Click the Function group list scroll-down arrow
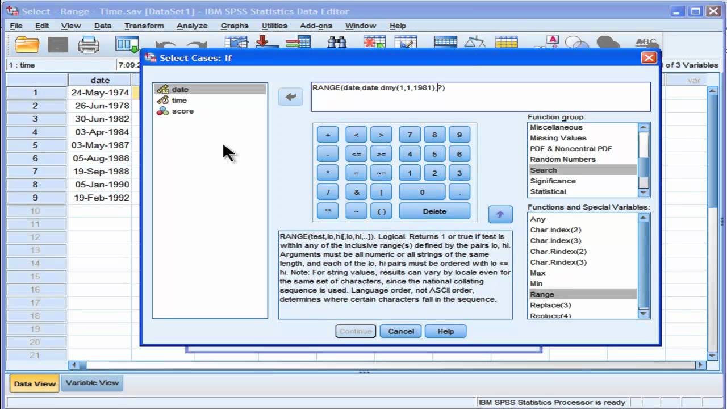Image resolution: width=727 pixels, height=409 pixels. [x=644, y=193]
